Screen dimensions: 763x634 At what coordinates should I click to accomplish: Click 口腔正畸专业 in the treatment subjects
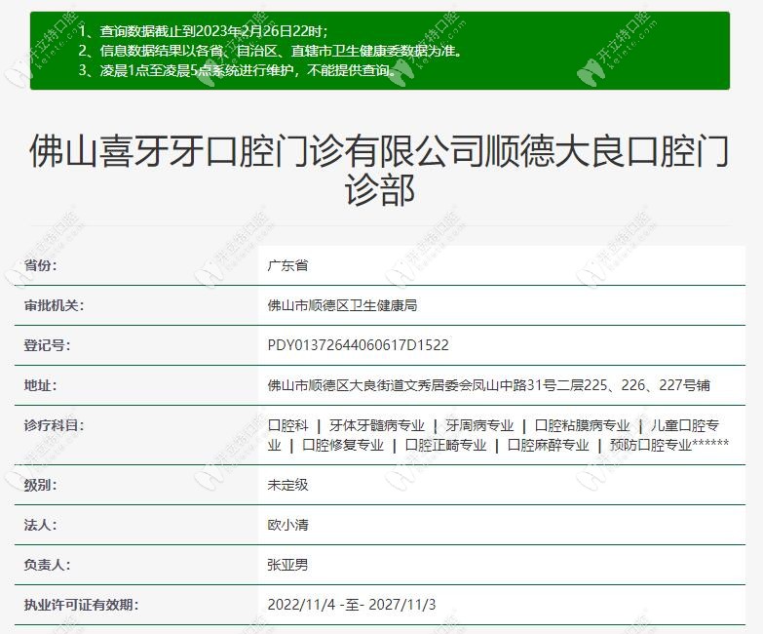(444, 445)
